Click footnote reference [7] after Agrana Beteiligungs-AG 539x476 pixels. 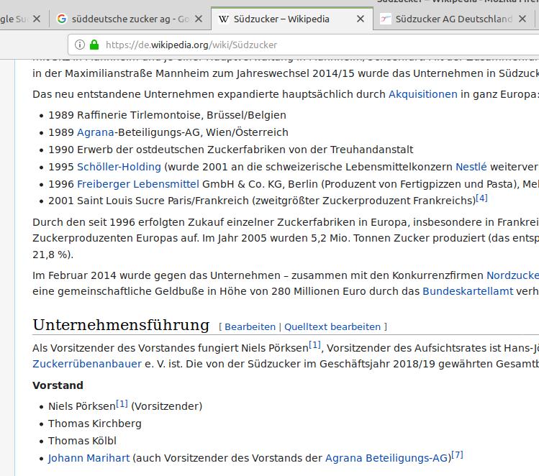coord(457,455)
